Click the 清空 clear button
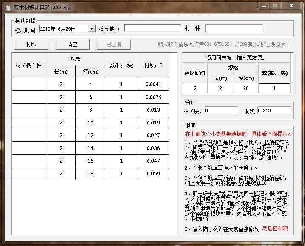 point(73,44)
